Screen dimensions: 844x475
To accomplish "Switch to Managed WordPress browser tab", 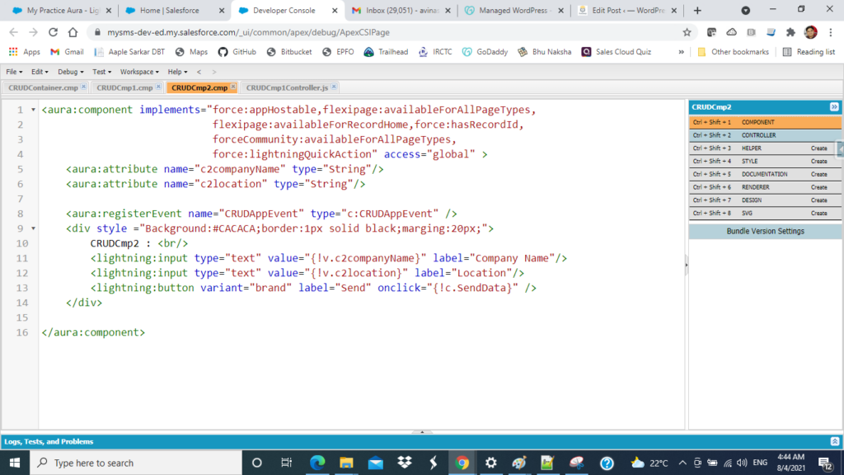I will 514,10.
